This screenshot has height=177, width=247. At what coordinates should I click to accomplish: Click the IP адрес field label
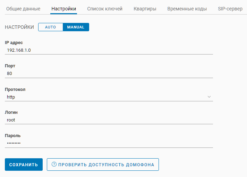point(14,42)
